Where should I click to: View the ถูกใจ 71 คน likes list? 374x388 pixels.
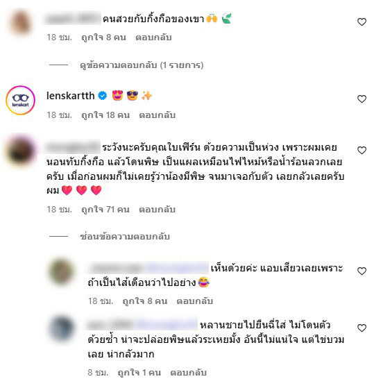coord(105,210)
